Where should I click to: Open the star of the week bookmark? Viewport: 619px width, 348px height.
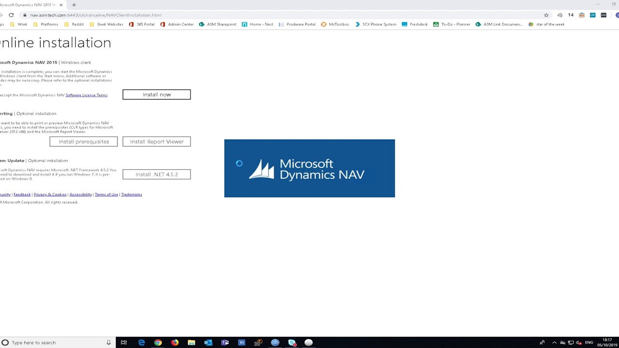(x=546, y=24)
